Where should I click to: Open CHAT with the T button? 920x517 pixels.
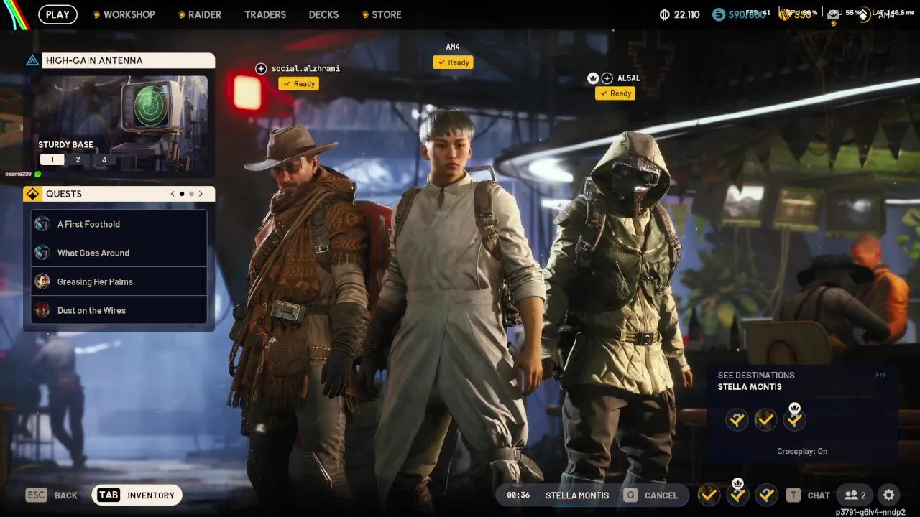pos(808,495)
